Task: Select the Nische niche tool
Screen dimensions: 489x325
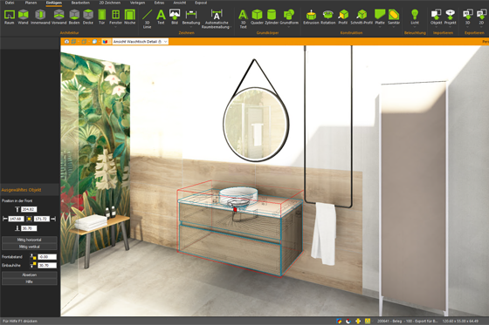Action: [x=130, y=17]
